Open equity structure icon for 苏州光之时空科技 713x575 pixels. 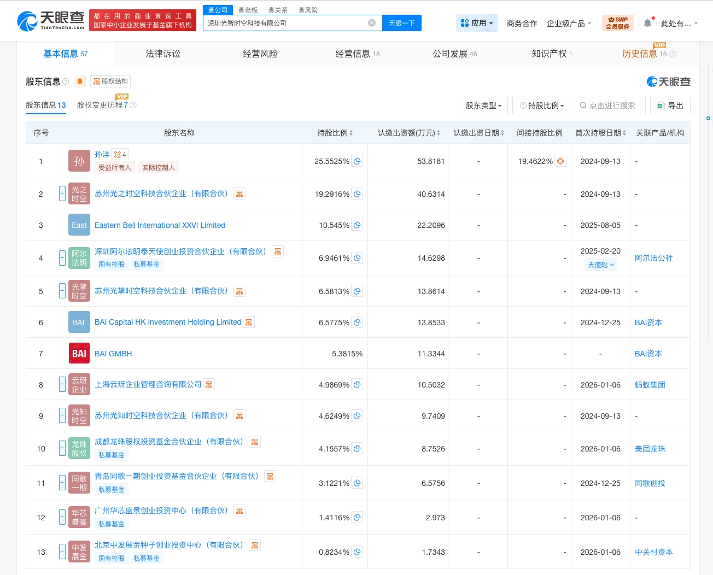tap(239, 194)
